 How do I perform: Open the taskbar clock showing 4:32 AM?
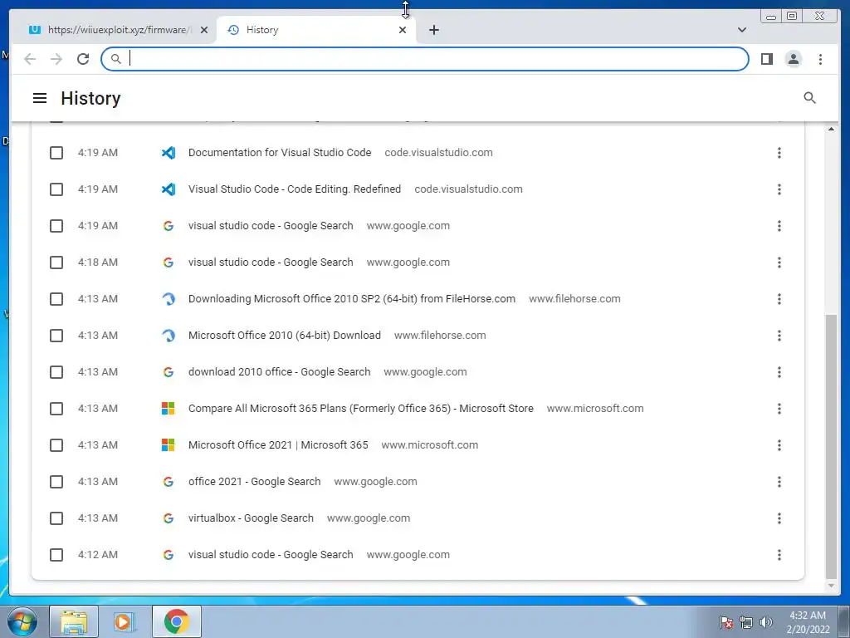point(808,622)
